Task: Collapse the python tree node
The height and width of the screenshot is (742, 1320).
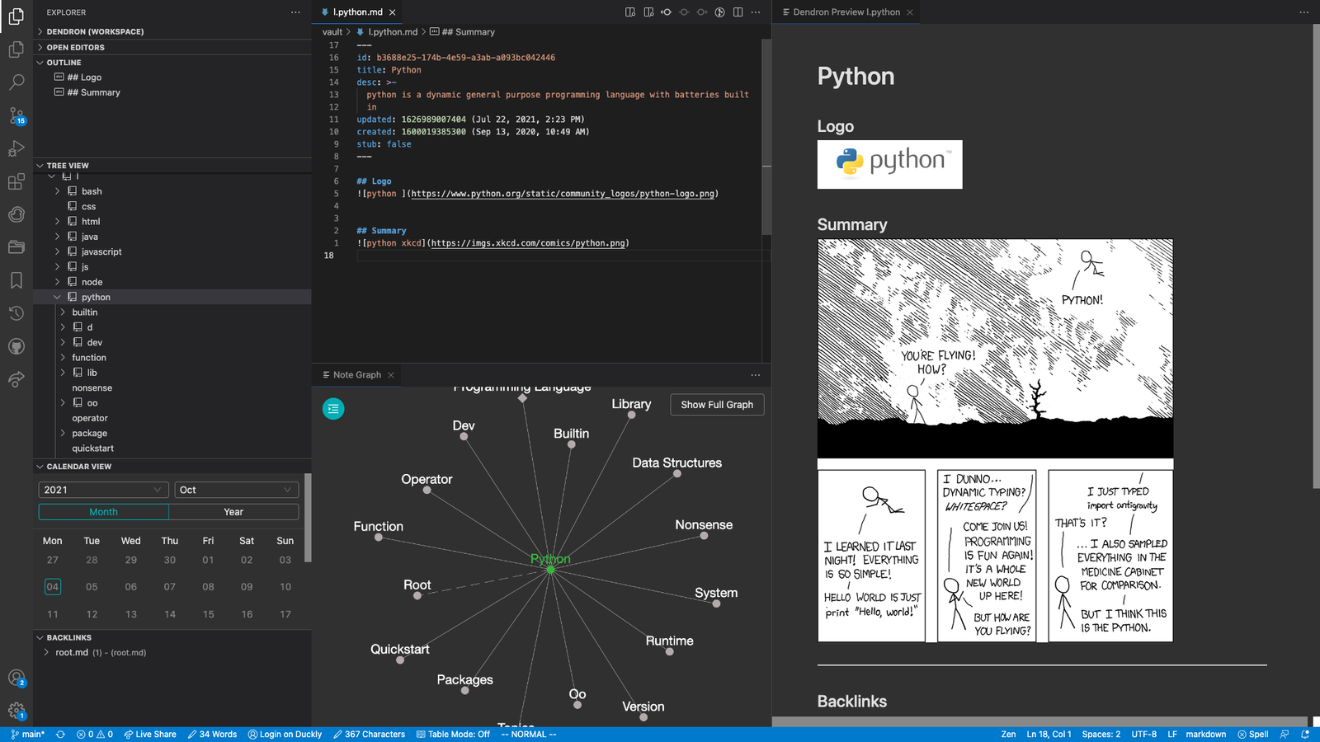Action: (57, 297)
